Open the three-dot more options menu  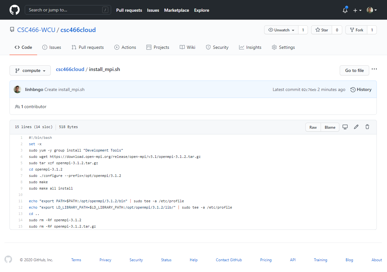(x=374, y=69)
